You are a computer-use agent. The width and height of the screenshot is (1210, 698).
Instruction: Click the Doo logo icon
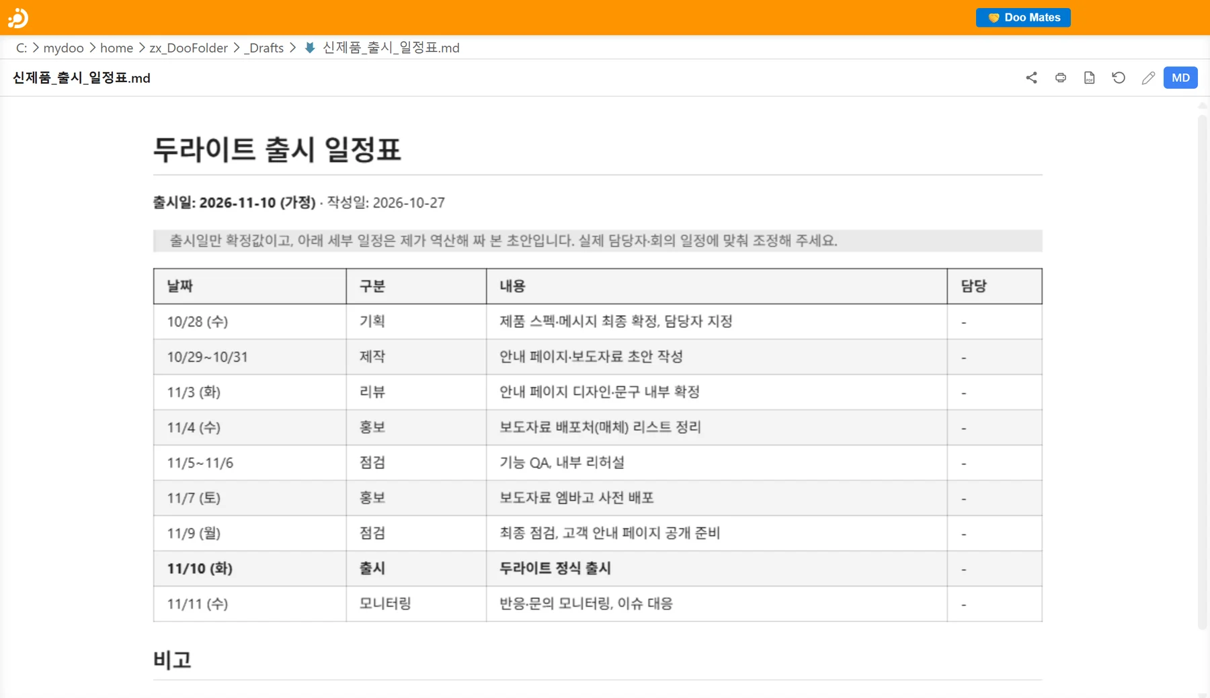tap(18, 17)
